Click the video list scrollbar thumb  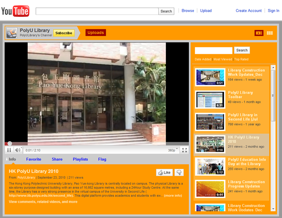(x=273, y=95)
